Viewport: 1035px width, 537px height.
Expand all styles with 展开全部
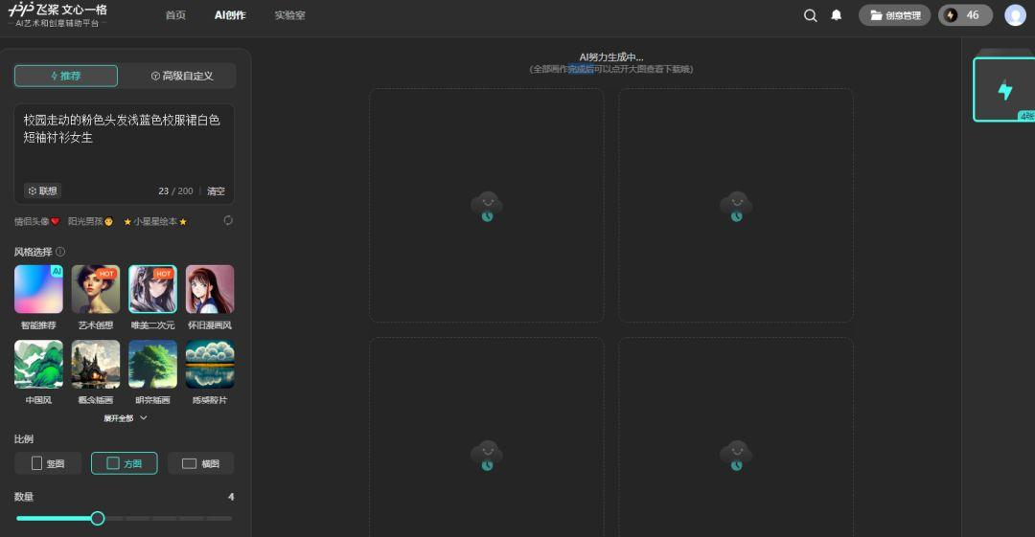125,418
